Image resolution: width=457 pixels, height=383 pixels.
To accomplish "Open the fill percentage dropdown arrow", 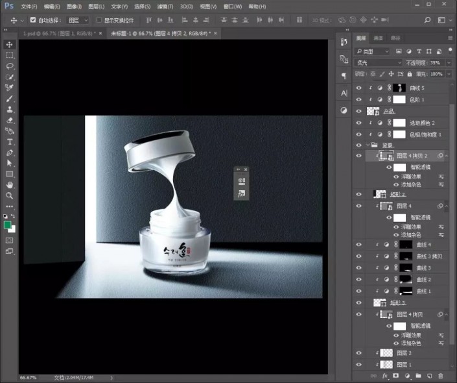I will (x=449, y=74).
